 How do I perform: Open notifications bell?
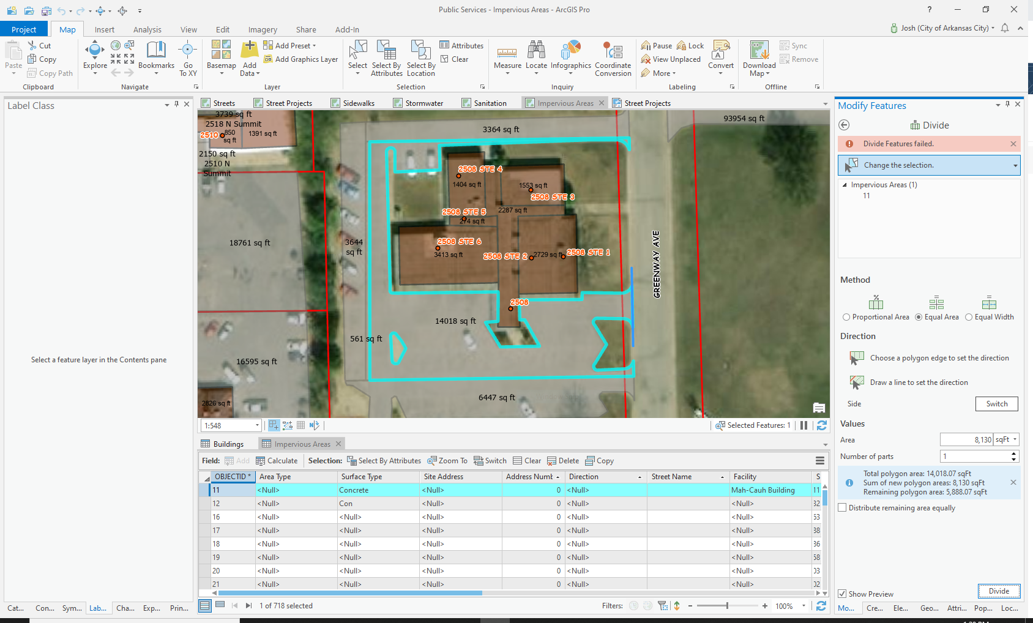click(1005, 28)
